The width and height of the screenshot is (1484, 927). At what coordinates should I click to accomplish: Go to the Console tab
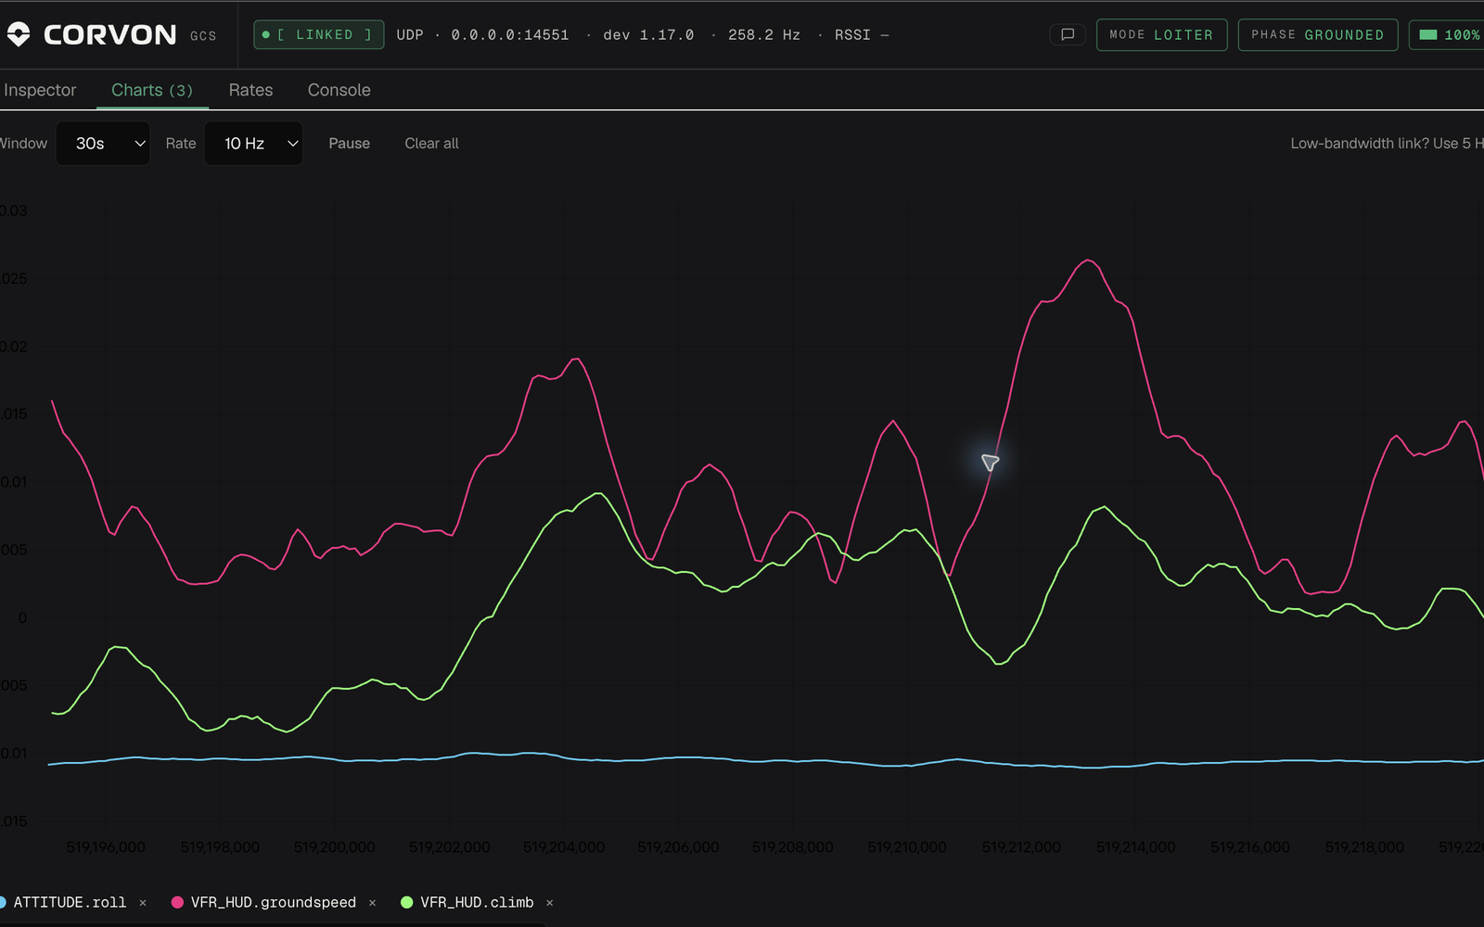(339, 90)
